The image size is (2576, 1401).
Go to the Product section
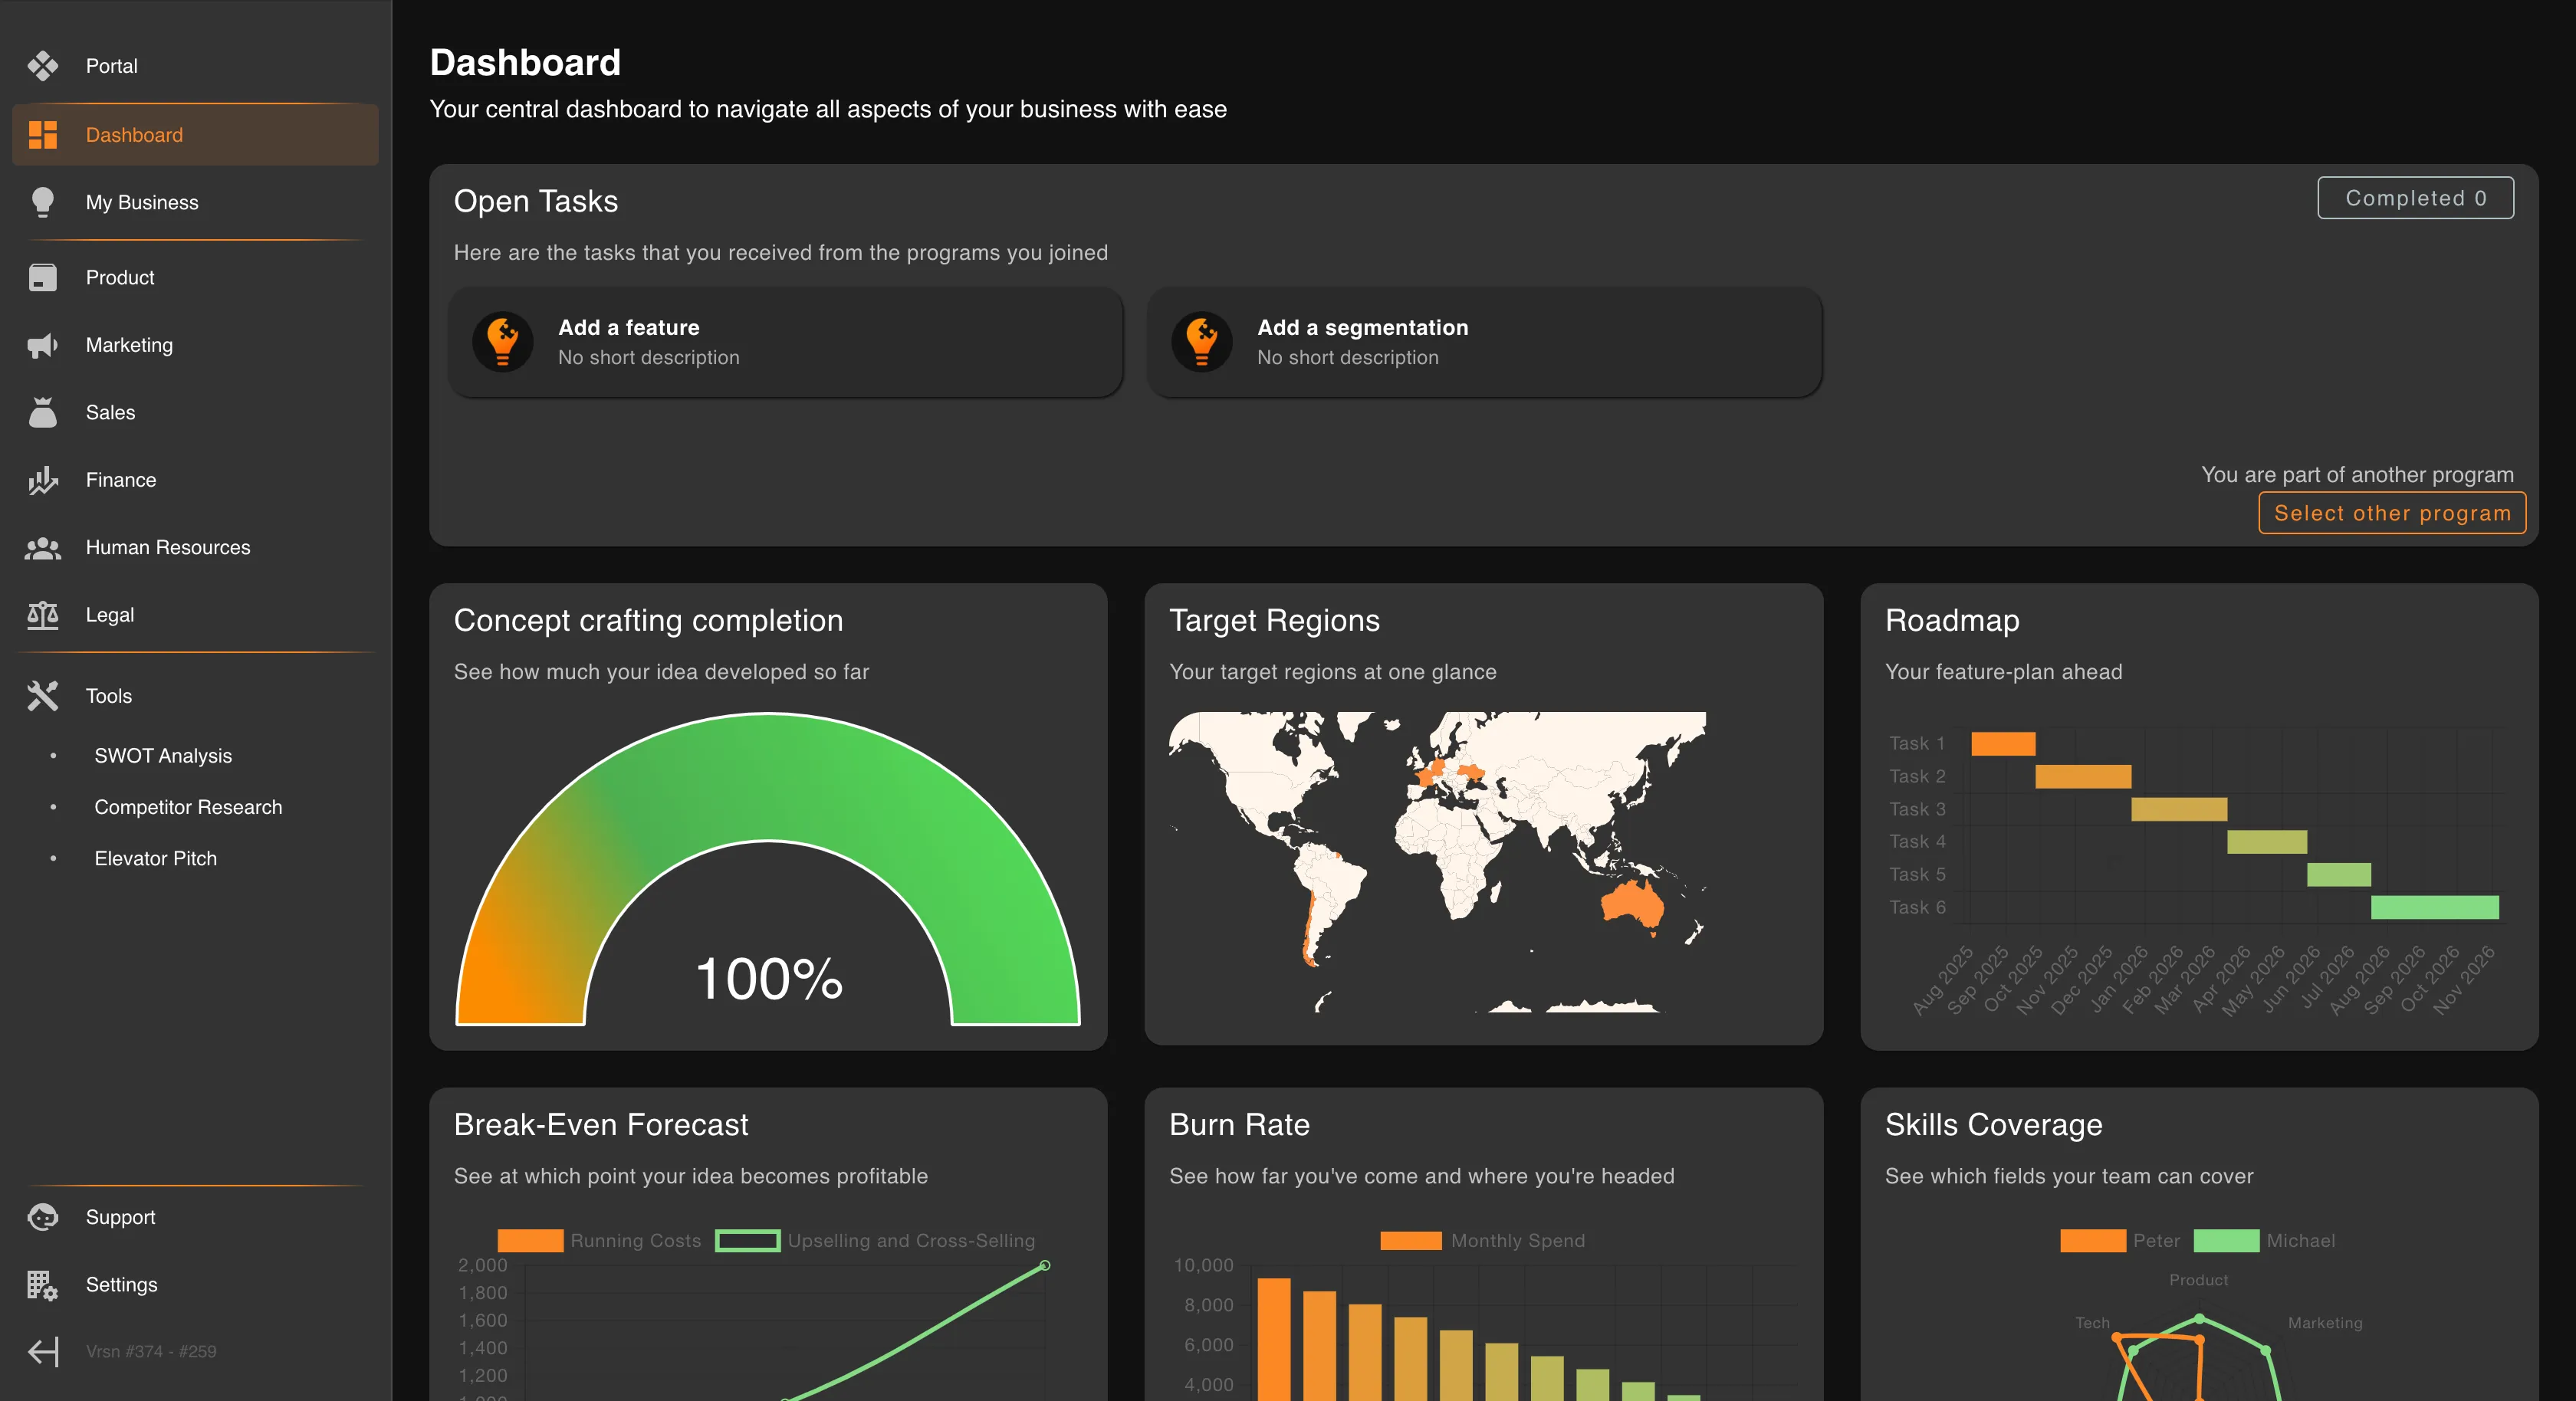(x=195, y=277)
